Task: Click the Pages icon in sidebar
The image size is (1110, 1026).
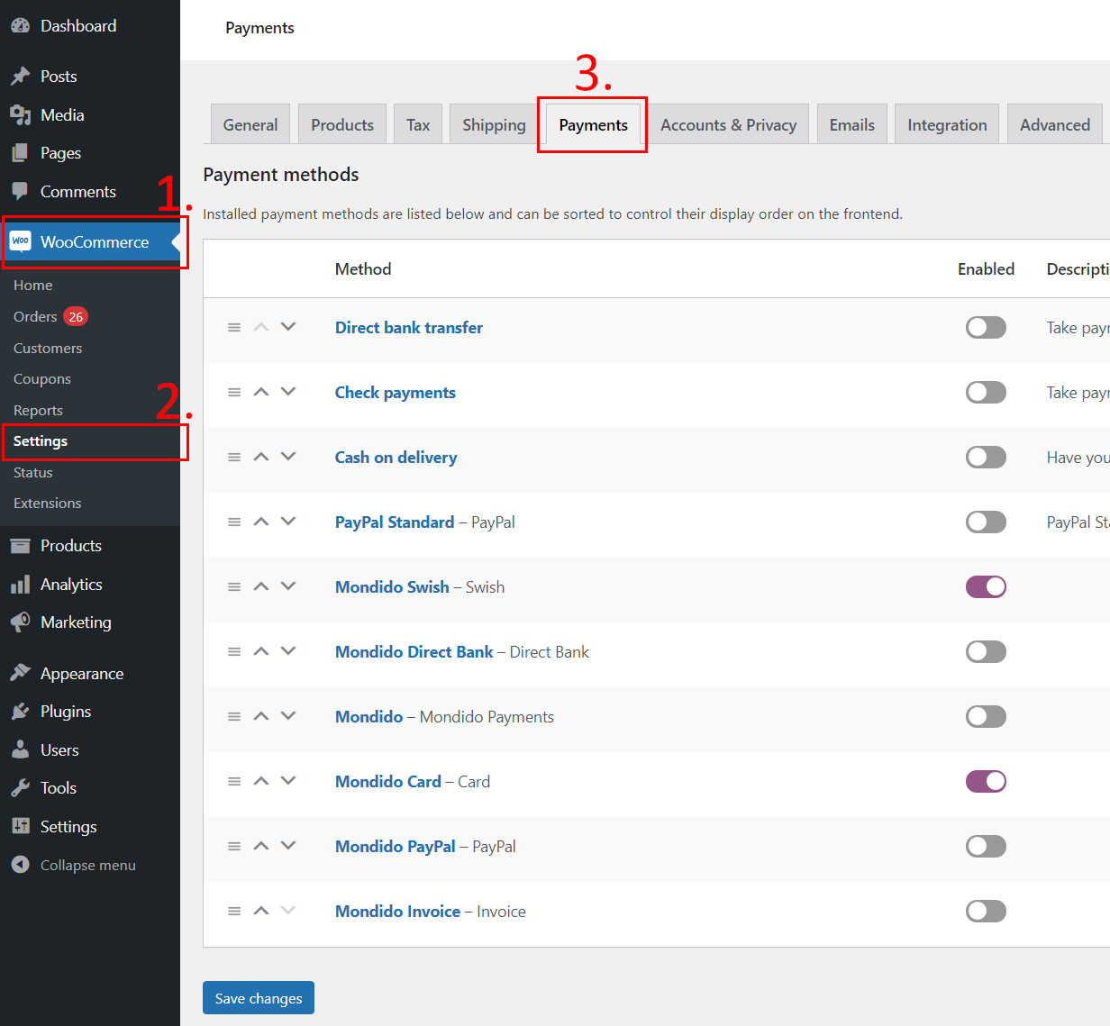Action: (x=20, y=153)
